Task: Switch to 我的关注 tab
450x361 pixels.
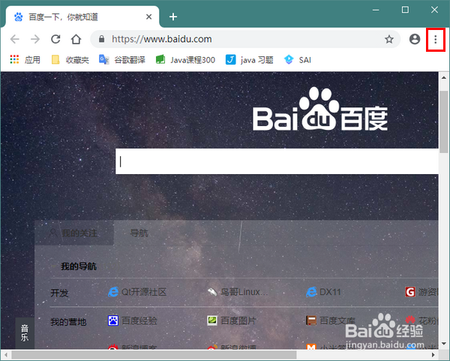Action: pos(74,233)
